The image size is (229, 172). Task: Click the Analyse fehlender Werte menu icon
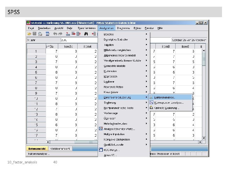(101, 129)
